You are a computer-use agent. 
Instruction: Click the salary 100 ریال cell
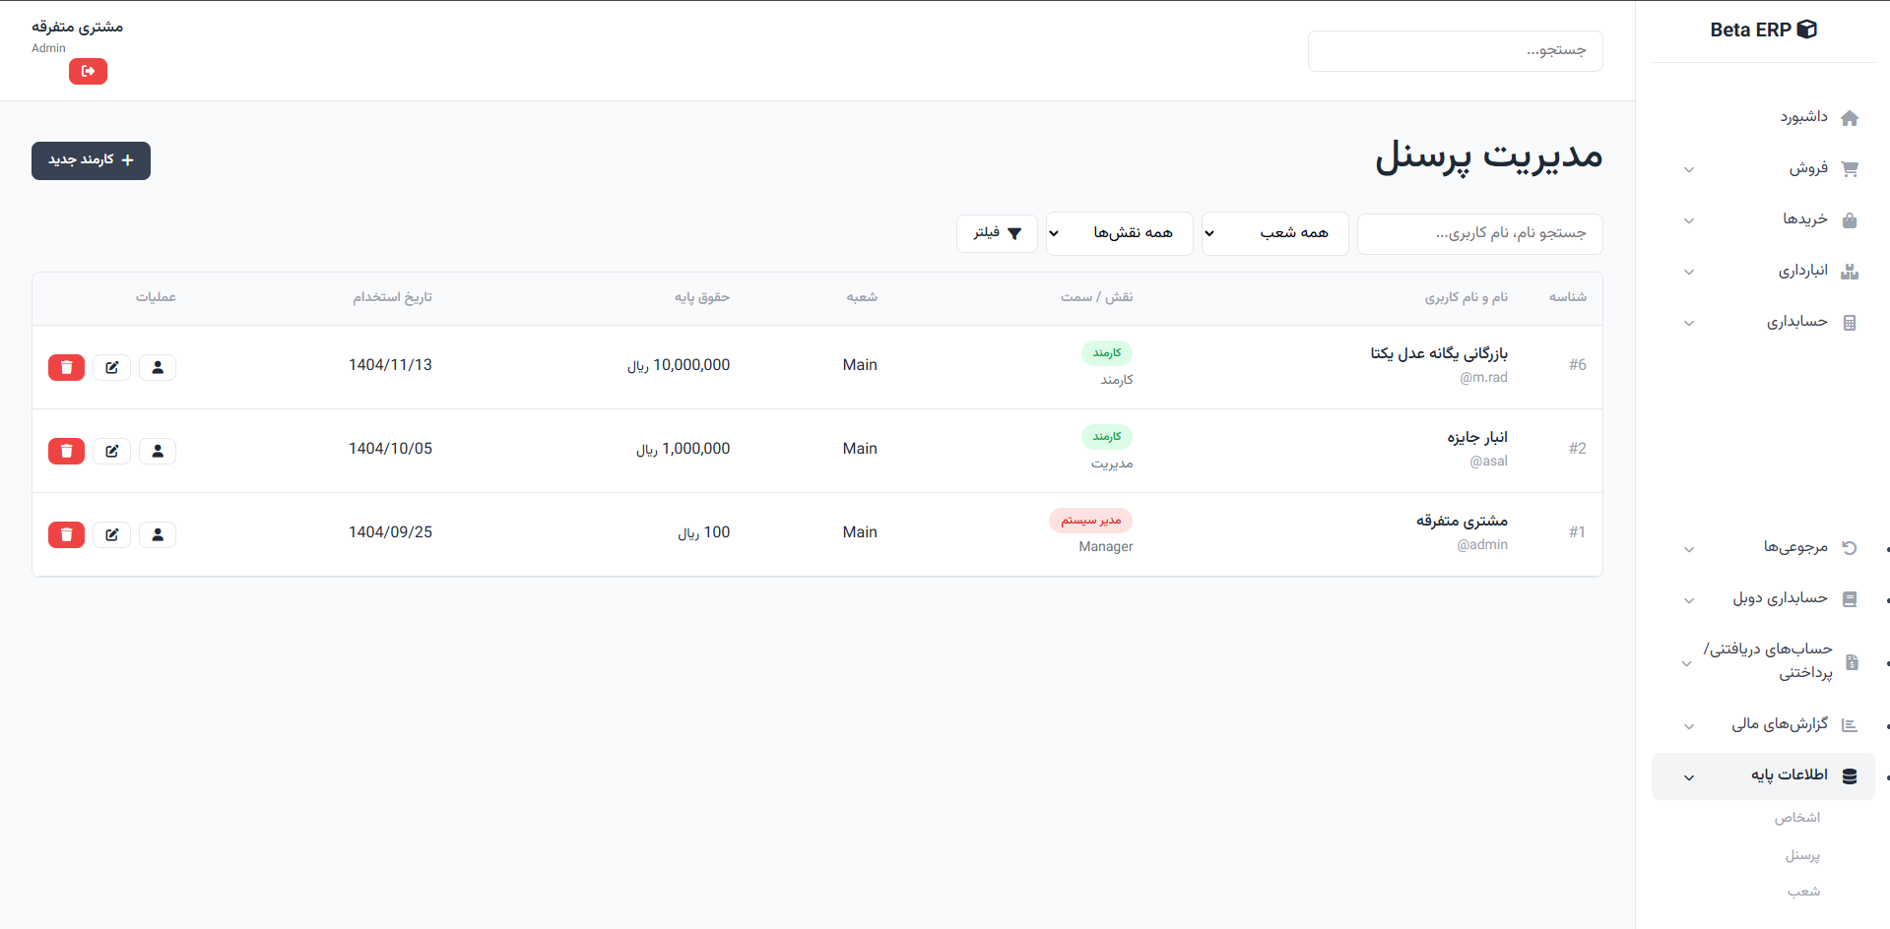point(703,532)
